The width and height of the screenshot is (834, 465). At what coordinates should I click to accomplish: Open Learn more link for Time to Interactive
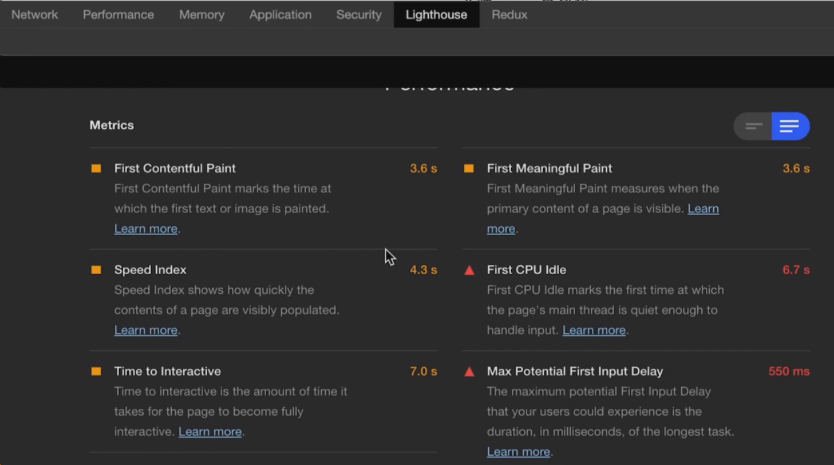tap(210, 431)
